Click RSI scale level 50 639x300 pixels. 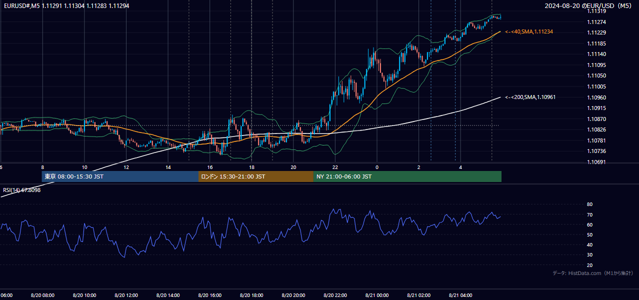click(x=589, y=234)
